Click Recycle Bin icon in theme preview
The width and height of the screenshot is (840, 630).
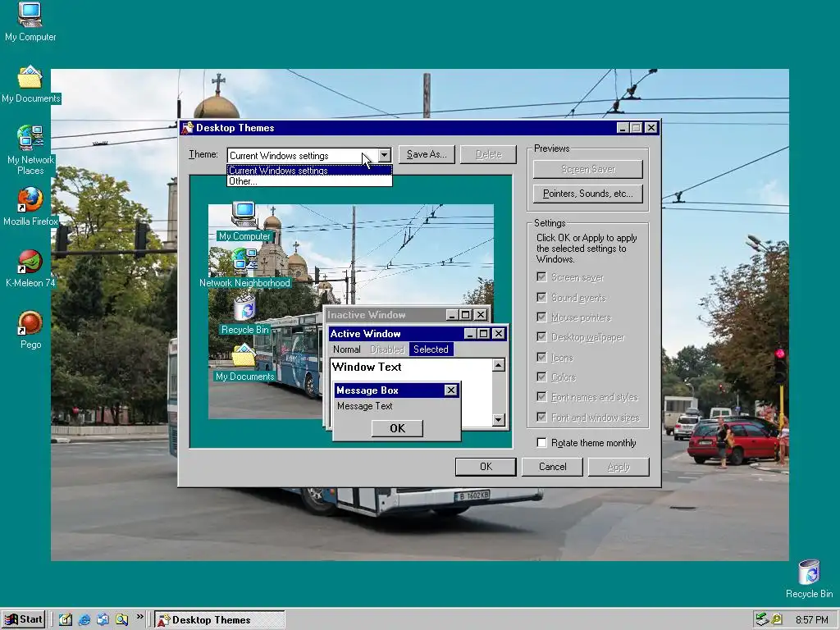[x=244, y=315]
